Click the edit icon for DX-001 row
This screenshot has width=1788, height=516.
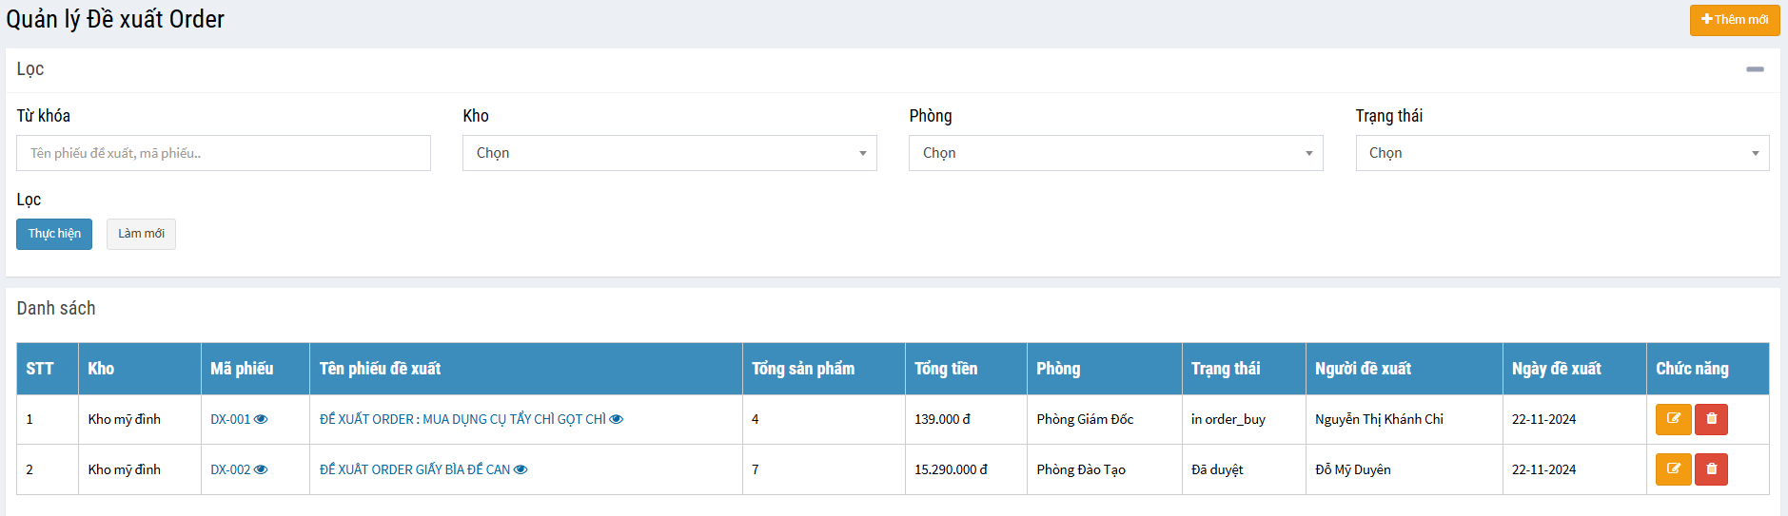click(1673, 419)
